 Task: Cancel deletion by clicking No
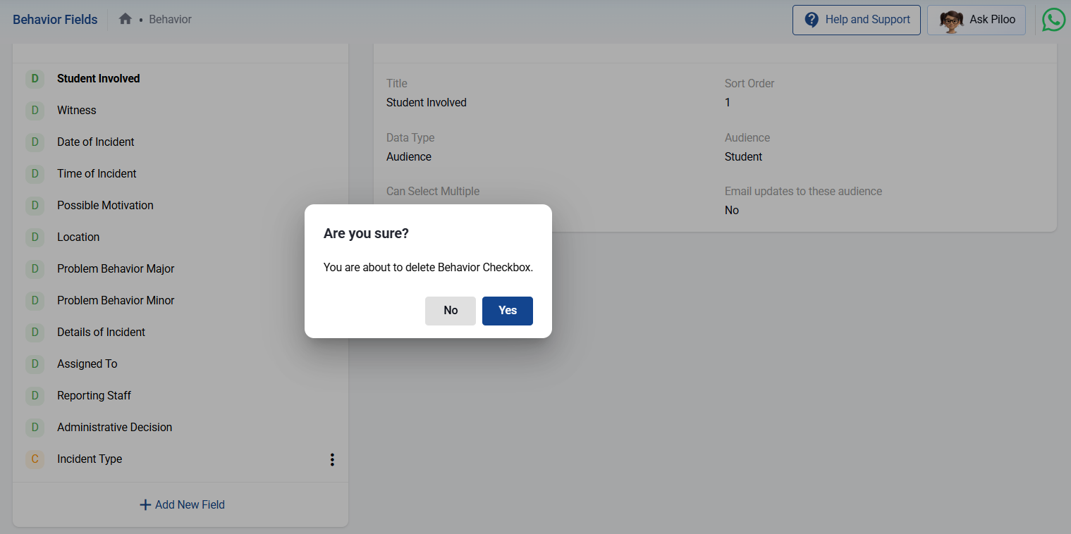[x=451, y=311]
